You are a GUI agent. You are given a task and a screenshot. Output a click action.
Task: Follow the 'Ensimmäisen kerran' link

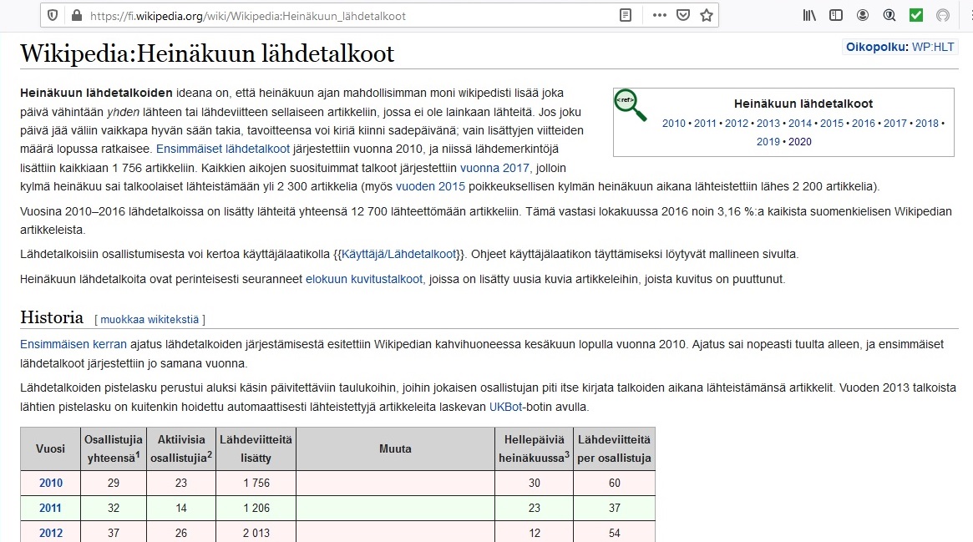point(73,345)
